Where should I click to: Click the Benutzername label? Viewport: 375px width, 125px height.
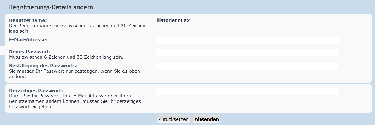[28, 21]
